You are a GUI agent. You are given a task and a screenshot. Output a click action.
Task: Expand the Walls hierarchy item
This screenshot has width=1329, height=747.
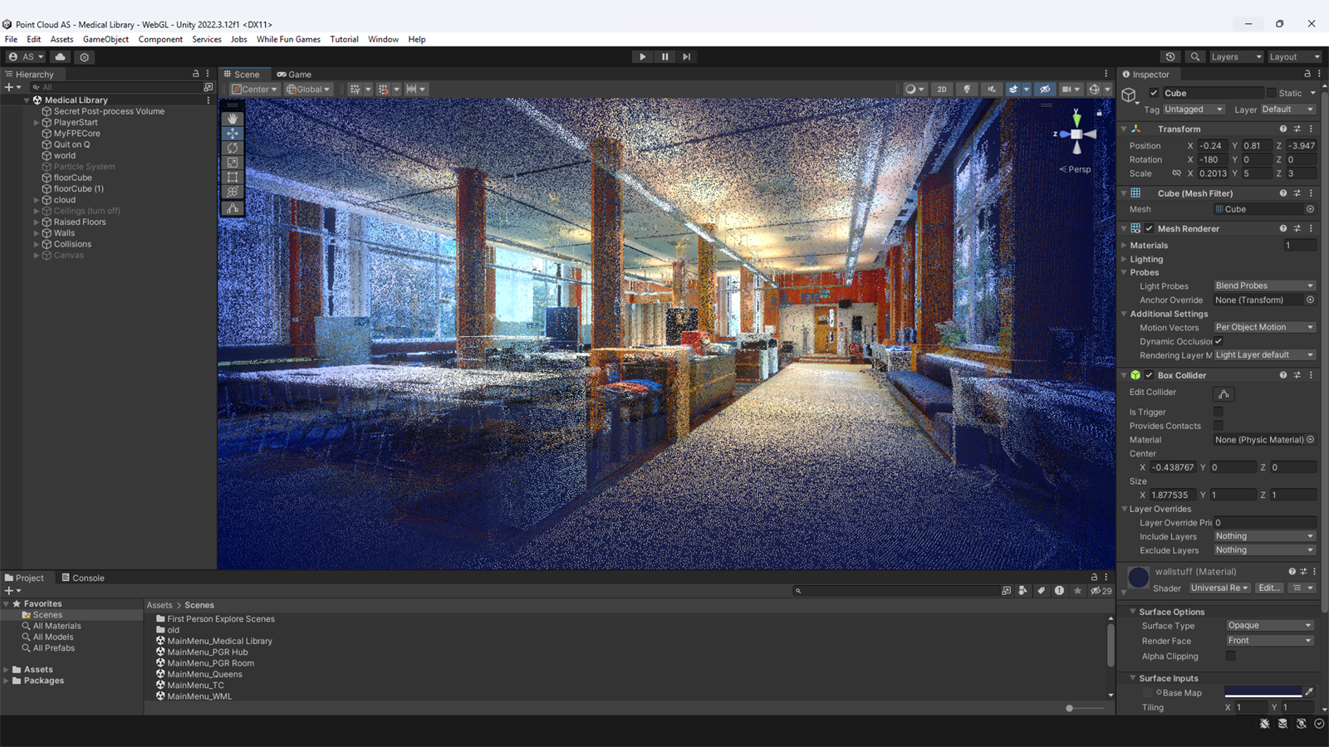coord(36,233)
